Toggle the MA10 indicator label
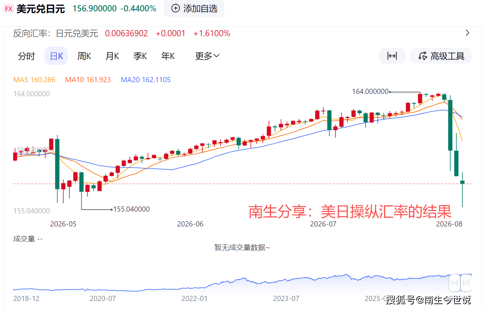482x310 pixels. coord(88,80)
